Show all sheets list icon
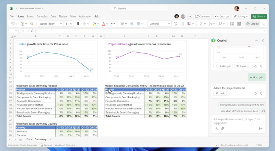 click(x=20, y=140)
